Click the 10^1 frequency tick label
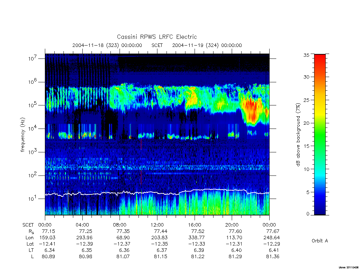Viewport: 359px width, 269px height. [33, 199]
